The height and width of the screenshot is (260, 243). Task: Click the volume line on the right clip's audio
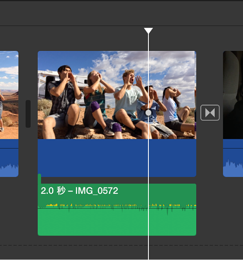[x=233, y=148]
